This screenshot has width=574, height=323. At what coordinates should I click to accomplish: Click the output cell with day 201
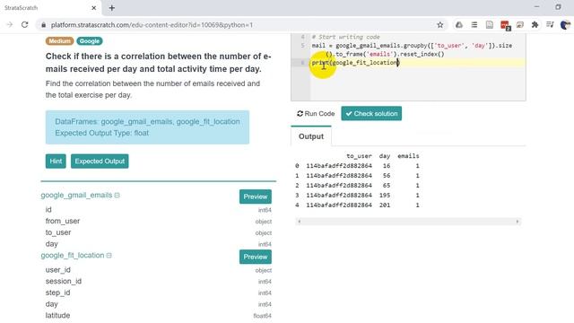pyautogui.click(x=385, y=205)
